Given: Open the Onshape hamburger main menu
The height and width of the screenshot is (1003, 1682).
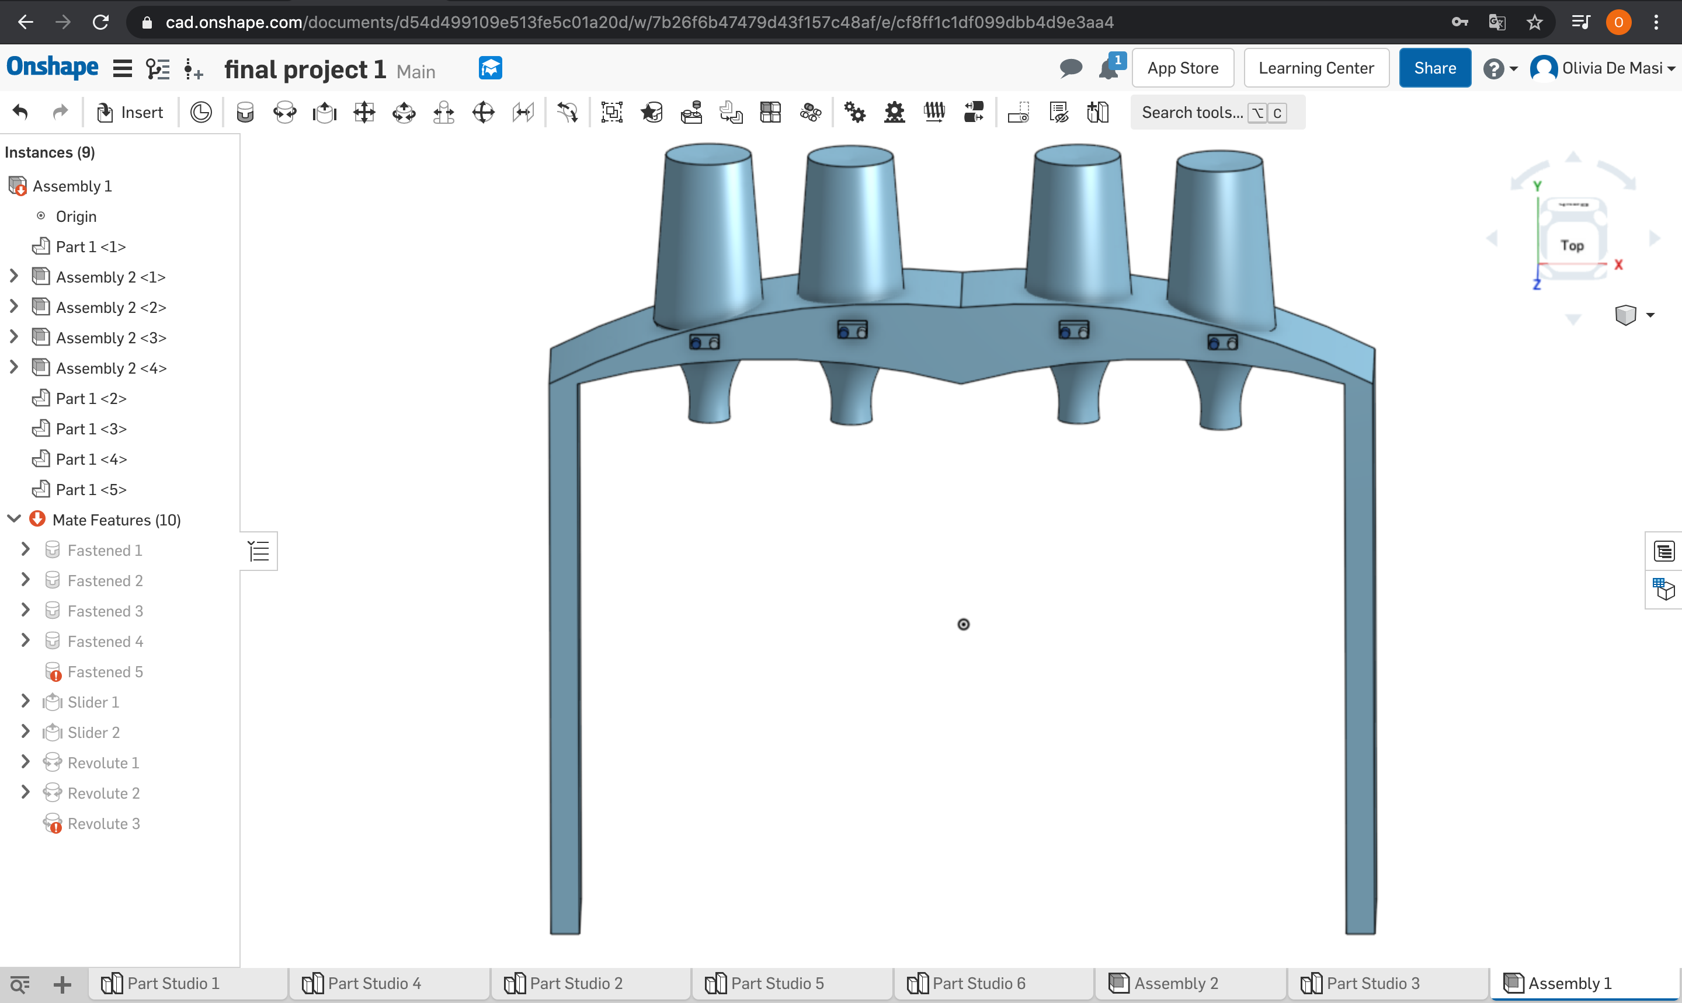Looking at the screenshot, I should pyautogui.click(x=123, y=68).
